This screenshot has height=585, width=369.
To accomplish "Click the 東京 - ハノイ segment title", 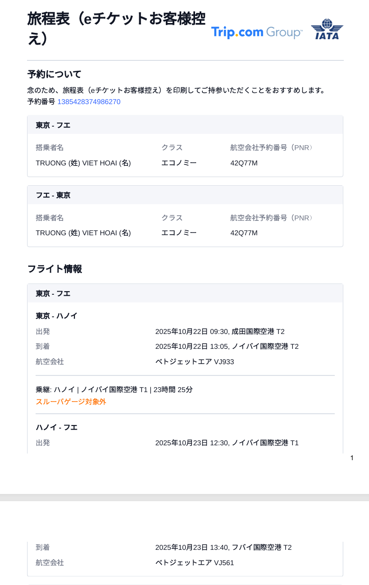I will (57, 316).
